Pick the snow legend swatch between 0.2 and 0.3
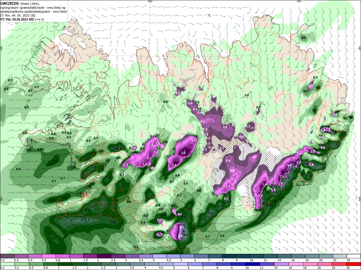The height and width of the screenshot is (270, 361). pyautogui.click(x=7, y=256)
